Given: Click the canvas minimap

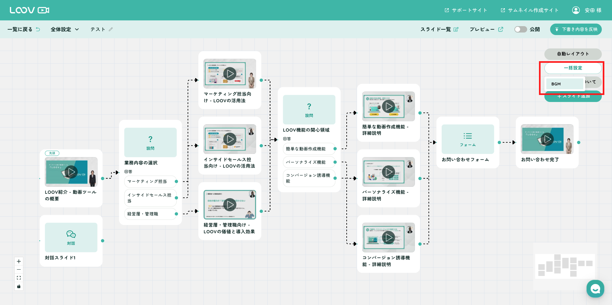Looking at the screenshot, I should coord(565,266).
